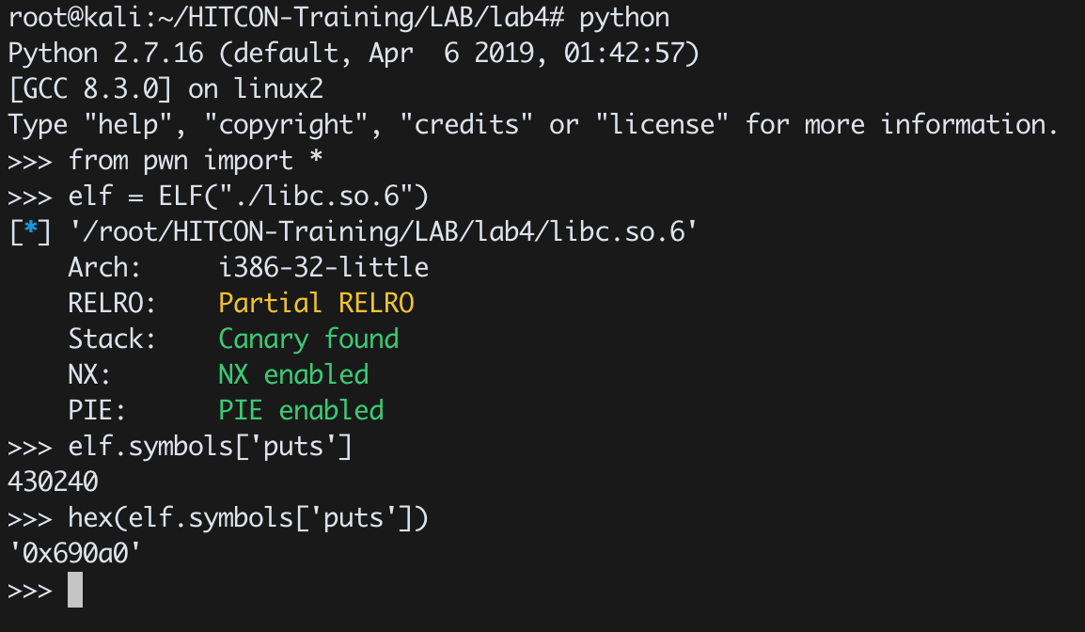Click the 'NX enabled' status text
Viewport: 1085px width, 632px height.
tap(293, 374)
